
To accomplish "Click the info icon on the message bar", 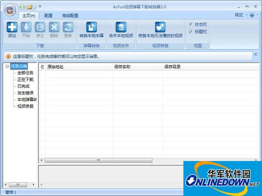I will (x=8, y=56).
